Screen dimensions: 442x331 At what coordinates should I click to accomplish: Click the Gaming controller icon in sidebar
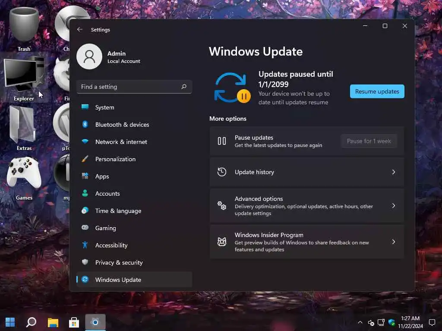coord(85,228)
